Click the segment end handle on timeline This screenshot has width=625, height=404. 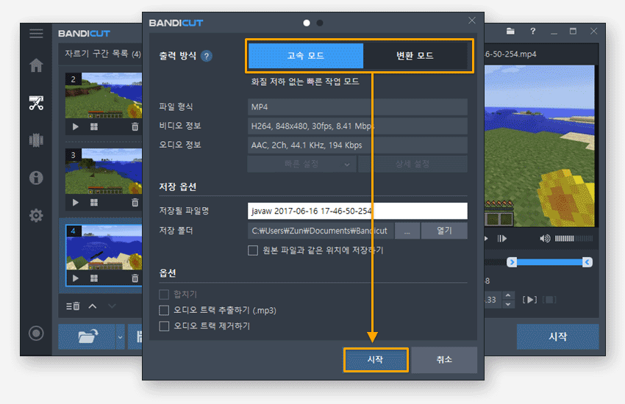tap(587, 262)
